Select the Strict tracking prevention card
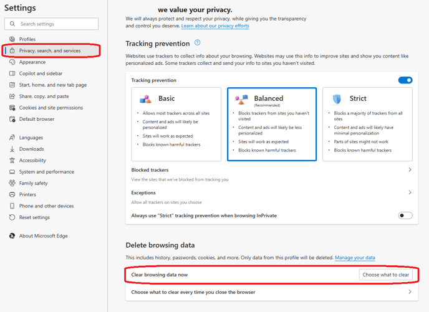 point(367,125)
